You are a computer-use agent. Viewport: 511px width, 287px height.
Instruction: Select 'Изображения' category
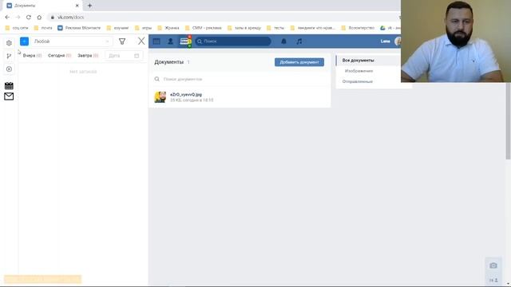(x=358, y=71)
